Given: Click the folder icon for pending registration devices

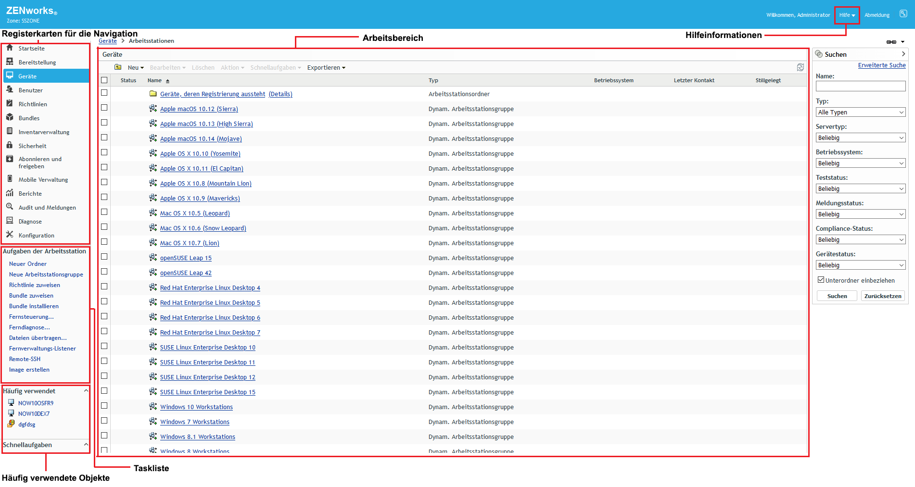Looking at the screenshot, I should pos(153,94).
